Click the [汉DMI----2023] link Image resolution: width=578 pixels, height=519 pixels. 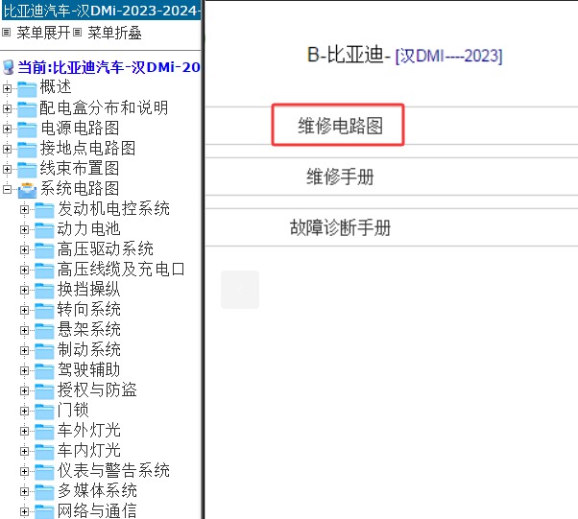[448, 56]
